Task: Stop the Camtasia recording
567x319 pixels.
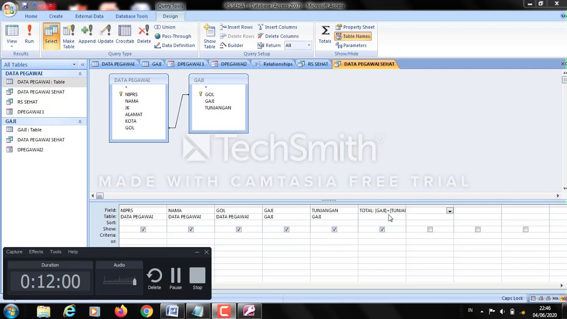Action: 198,279
